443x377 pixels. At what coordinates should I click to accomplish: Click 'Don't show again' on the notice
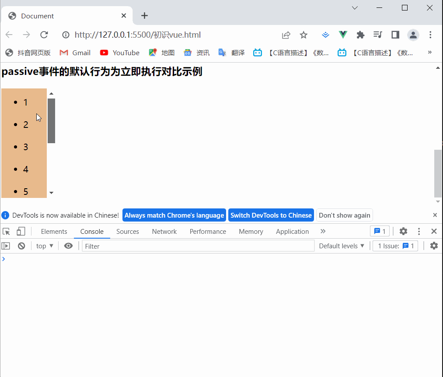coord(344,215)
